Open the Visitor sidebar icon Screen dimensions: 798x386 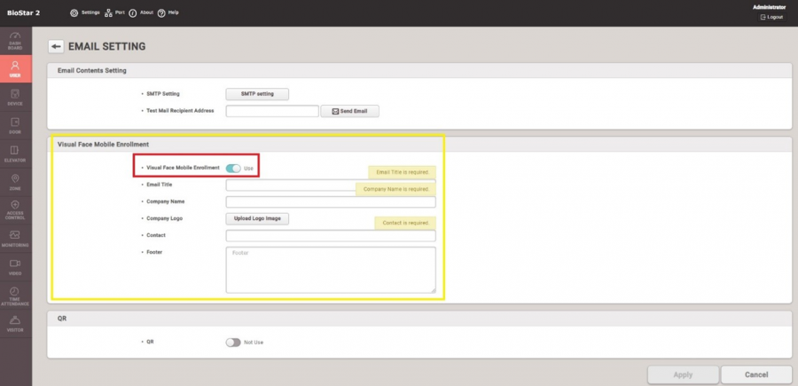click(x=15, y=323)
